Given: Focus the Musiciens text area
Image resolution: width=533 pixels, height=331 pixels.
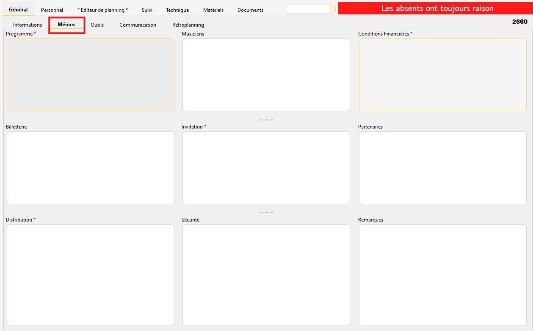Looking at the screenshot, I should click(x=266, y=75).
